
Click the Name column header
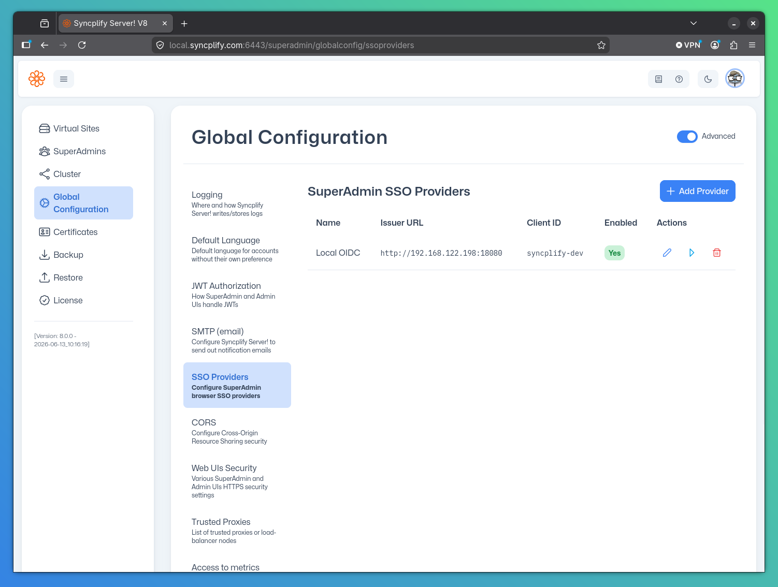coord(328,223)
